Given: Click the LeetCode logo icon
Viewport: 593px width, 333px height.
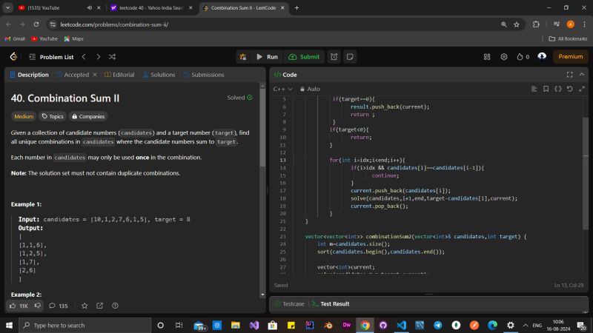Looking at the screenshot, I should pyautogui.click(x=13, y=57).
